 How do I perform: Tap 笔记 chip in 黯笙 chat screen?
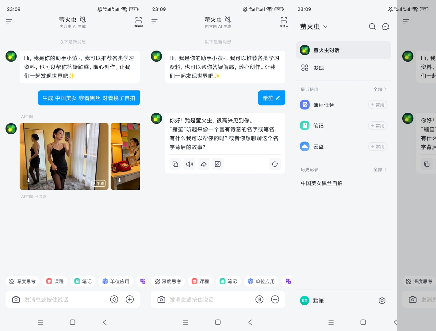coord(228,281)
